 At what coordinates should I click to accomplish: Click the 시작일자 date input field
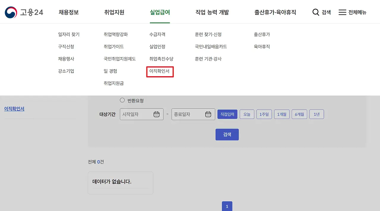tap(142, 114)
